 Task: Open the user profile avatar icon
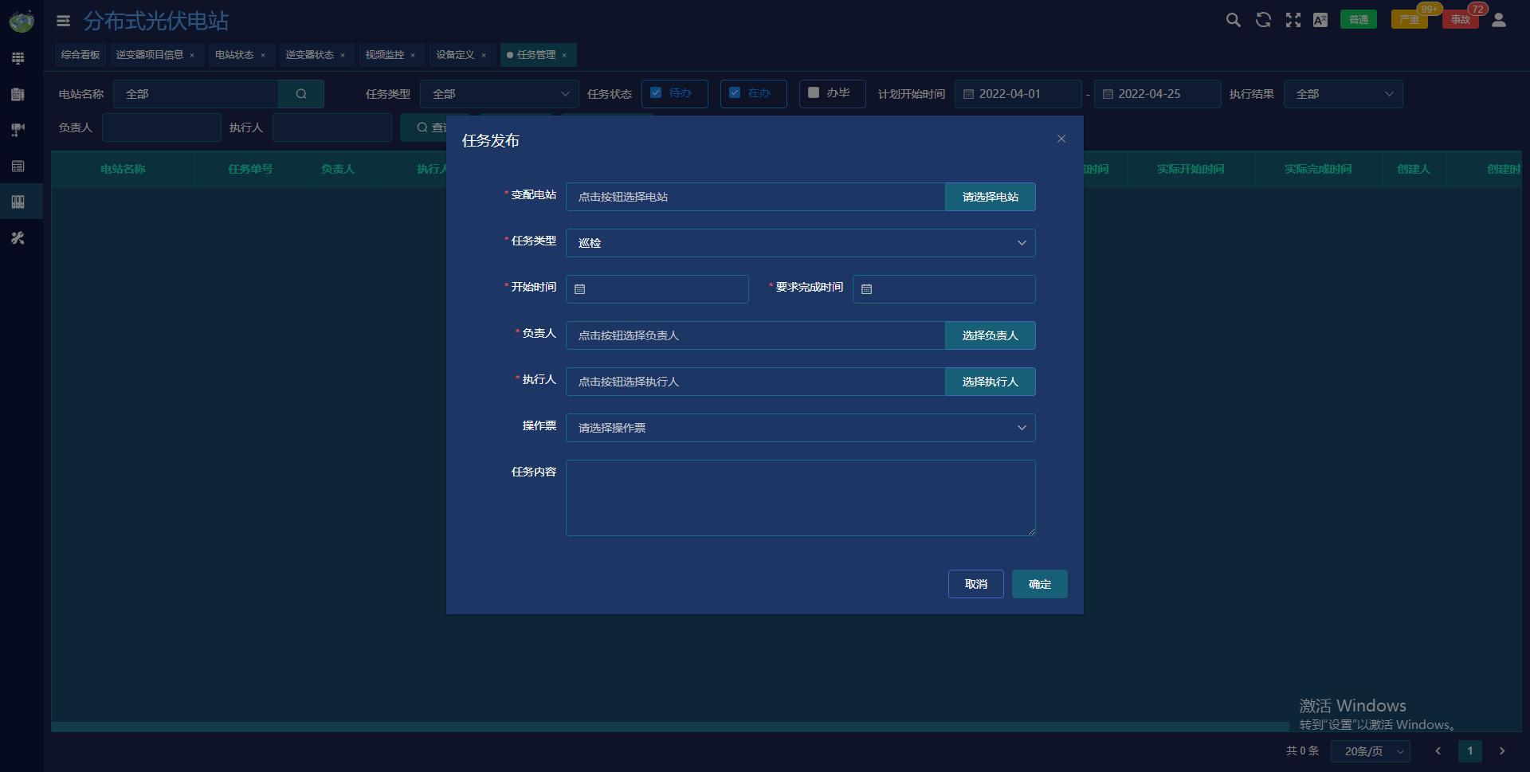tap(1498, 20)
